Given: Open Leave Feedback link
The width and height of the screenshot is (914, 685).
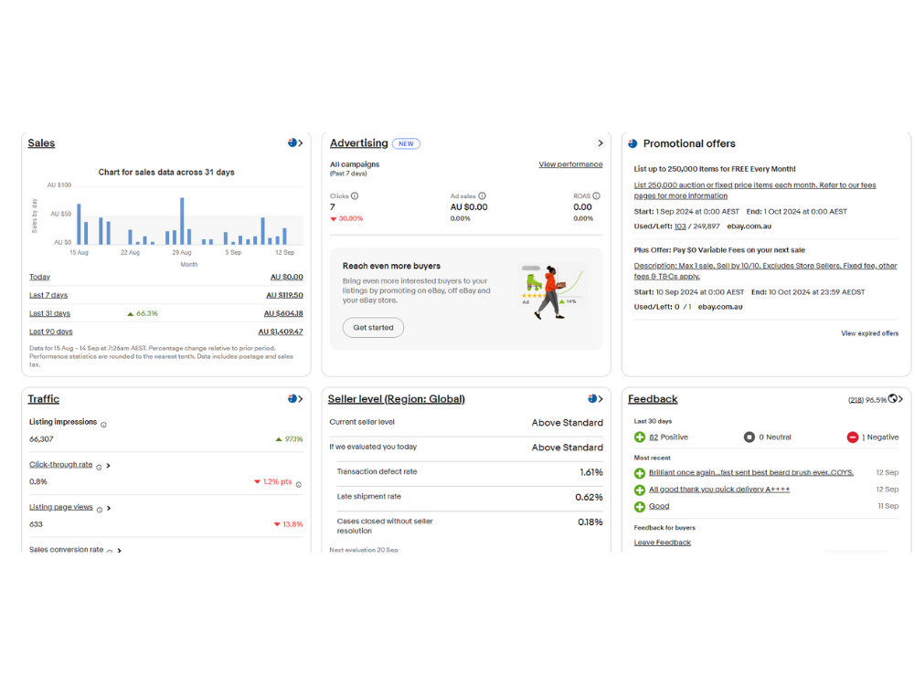Looking at the screenshot, I should (662, 543).
